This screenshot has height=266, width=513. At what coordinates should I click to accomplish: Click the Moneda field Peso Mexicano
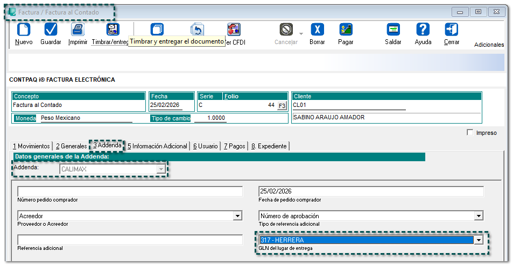click(x=86, y=118)
